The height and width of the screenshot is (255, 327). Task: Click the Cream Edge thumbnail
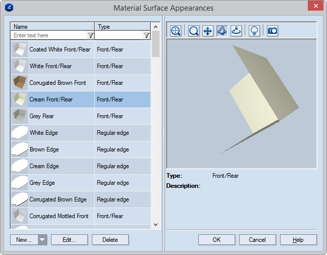[19, 166]
